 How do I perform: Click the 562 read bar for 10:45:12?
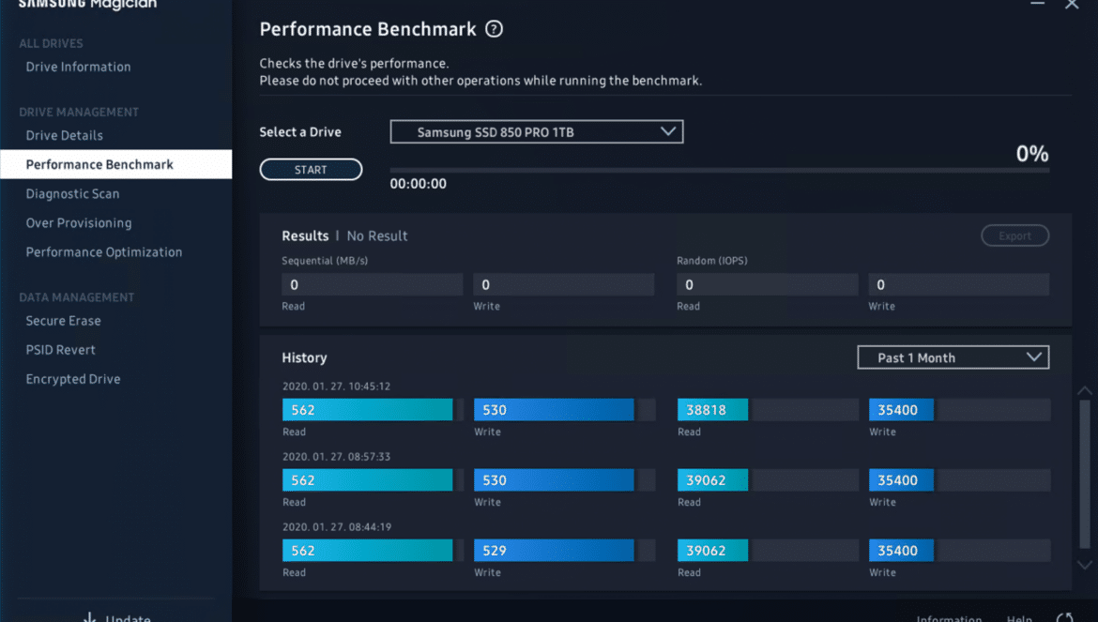click(x=367, y=410)
